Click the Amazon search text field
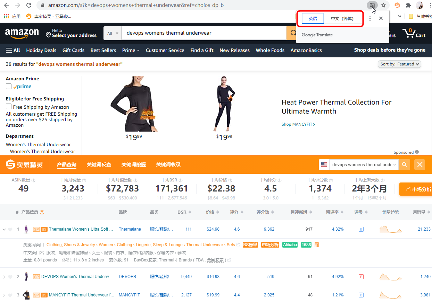Image resolution: width=432 pixels, height=303 pixels. 204,33
